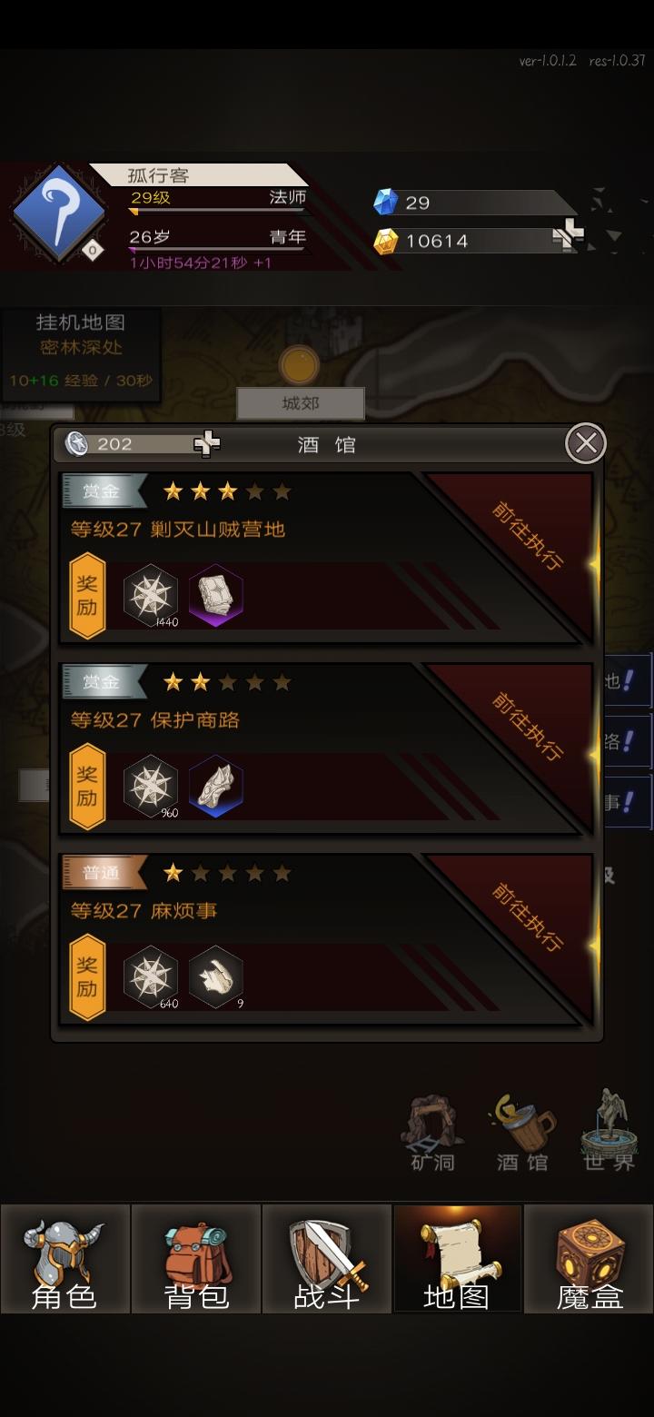Open the 矿洞 mine location
This screenshot has height=1417, width=654.
[433, 1133]
